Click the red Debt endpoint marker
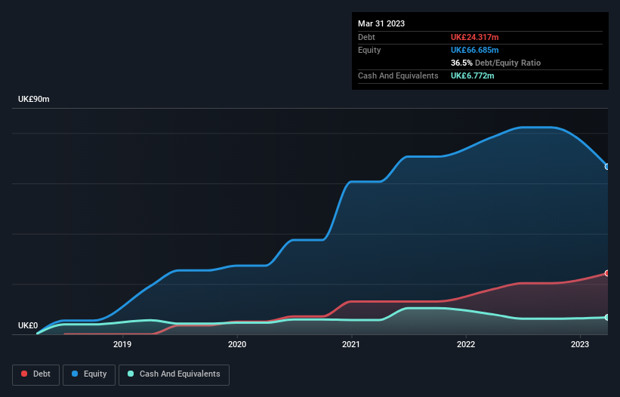This screenshot has width=620, height=397. tap(607, 273)
